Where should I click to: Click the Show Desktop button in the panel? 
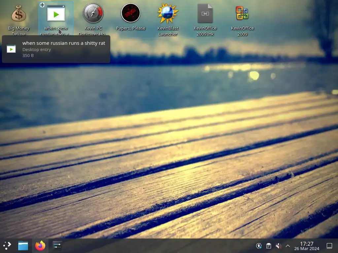329,246
